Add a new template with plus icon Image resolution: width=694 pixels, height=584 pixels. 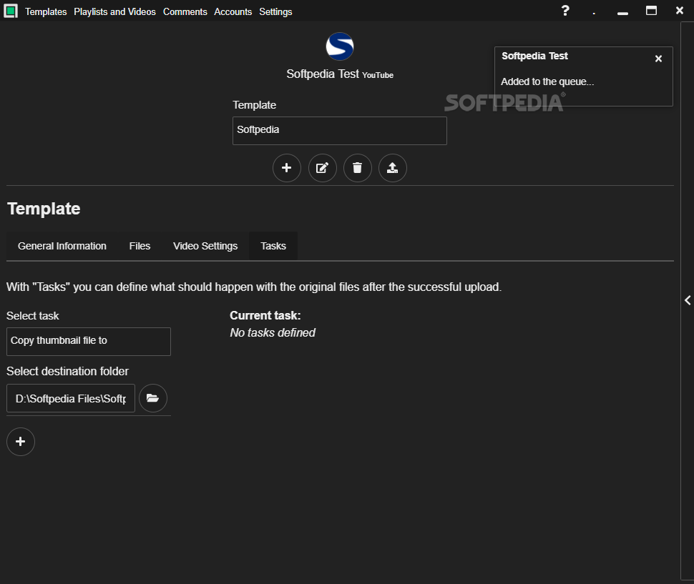[287, 168]
